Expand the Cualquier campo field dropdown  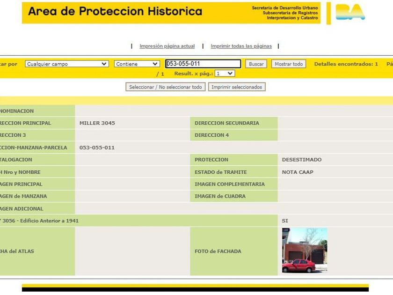(67, 64)
